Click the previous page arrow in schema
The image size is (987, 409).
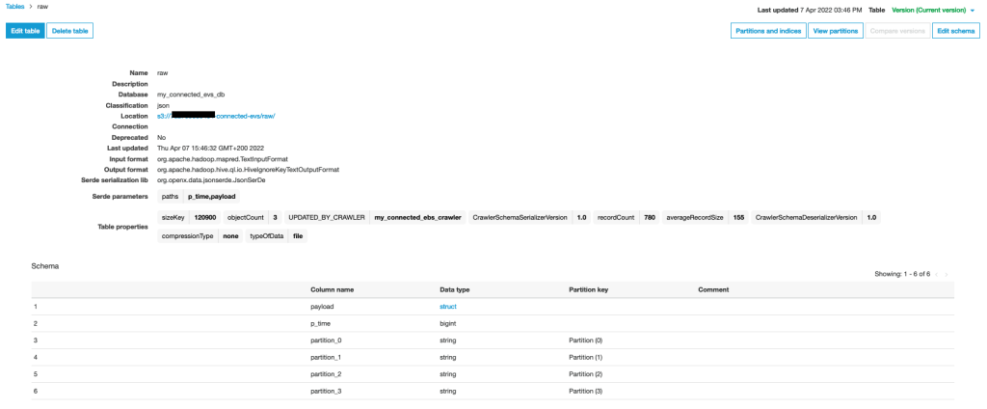[x=936, y=274]
